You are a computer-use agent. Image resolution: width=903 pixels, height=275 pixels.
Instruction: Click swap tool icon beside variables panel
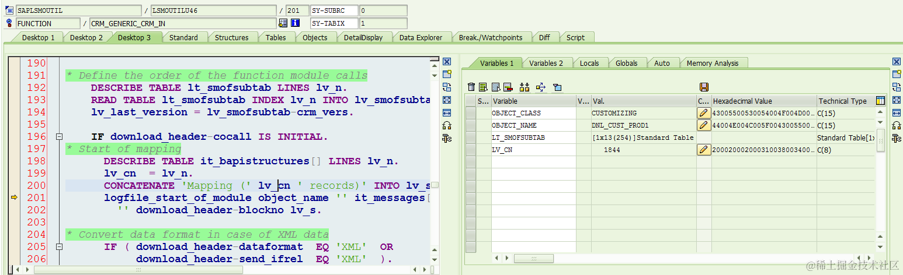pos(898,87)
